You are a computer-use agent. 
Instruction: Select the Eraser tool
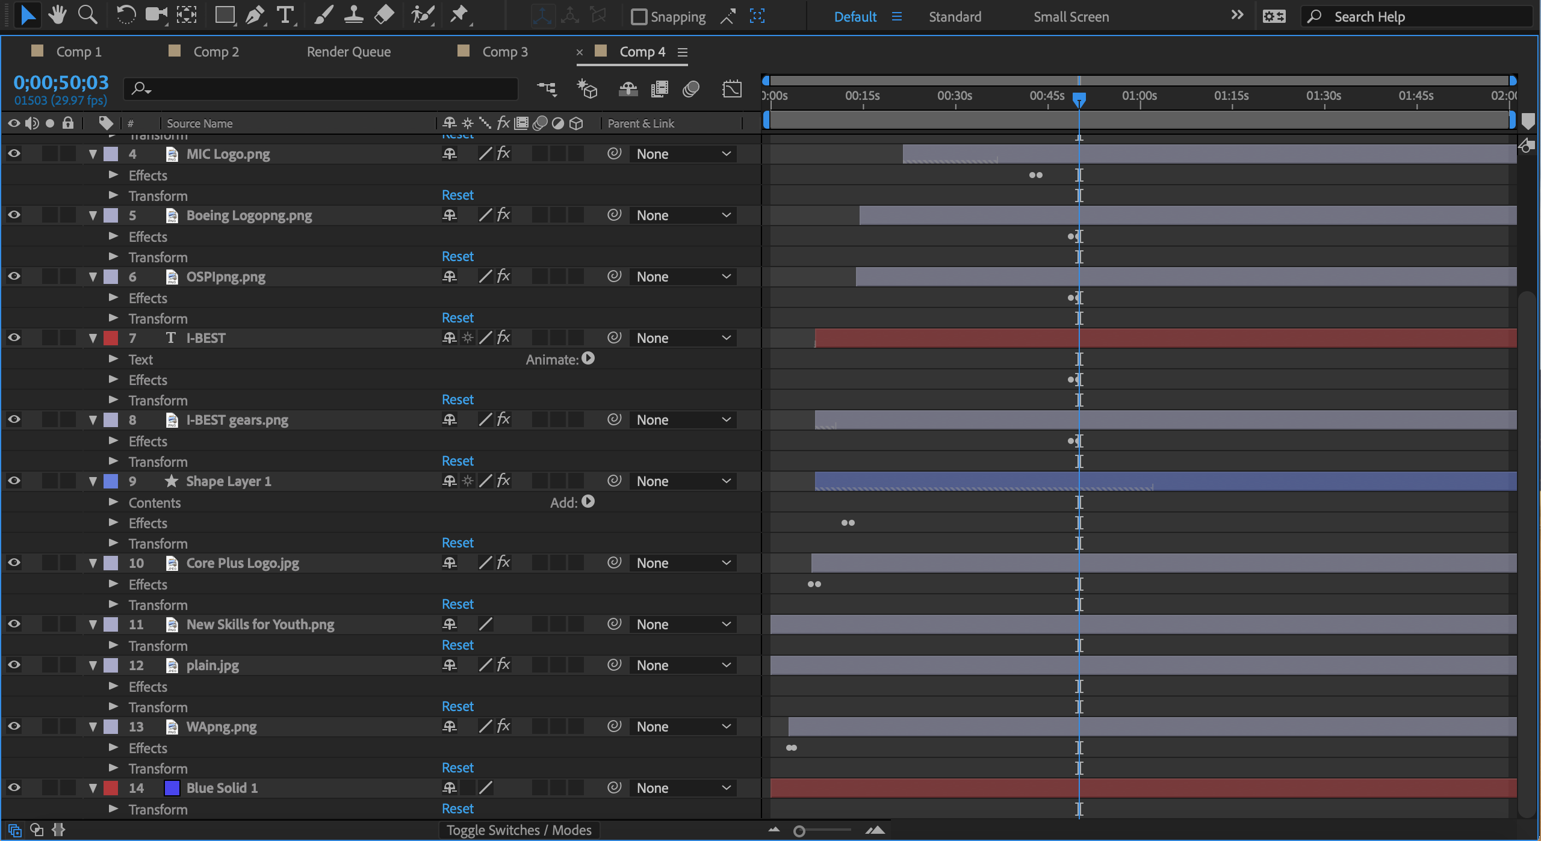coord(384,15)
